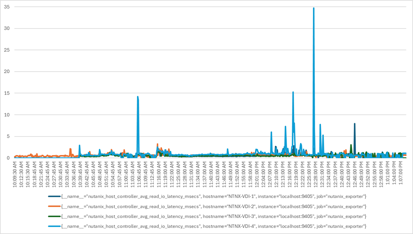This screenshot has height=234, width=413.
Task: Click the light blue NTNX-VDI-4 legend line marker
Action: point(54,226)
